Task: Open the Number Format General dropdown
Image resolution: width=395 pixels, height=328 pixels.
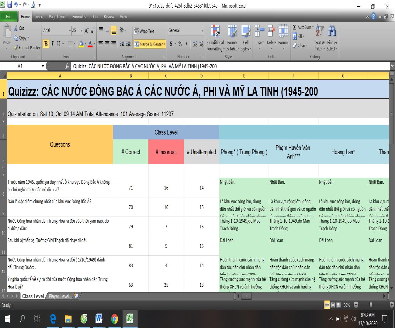Action: pyautogui.click(x=203, y=31)
